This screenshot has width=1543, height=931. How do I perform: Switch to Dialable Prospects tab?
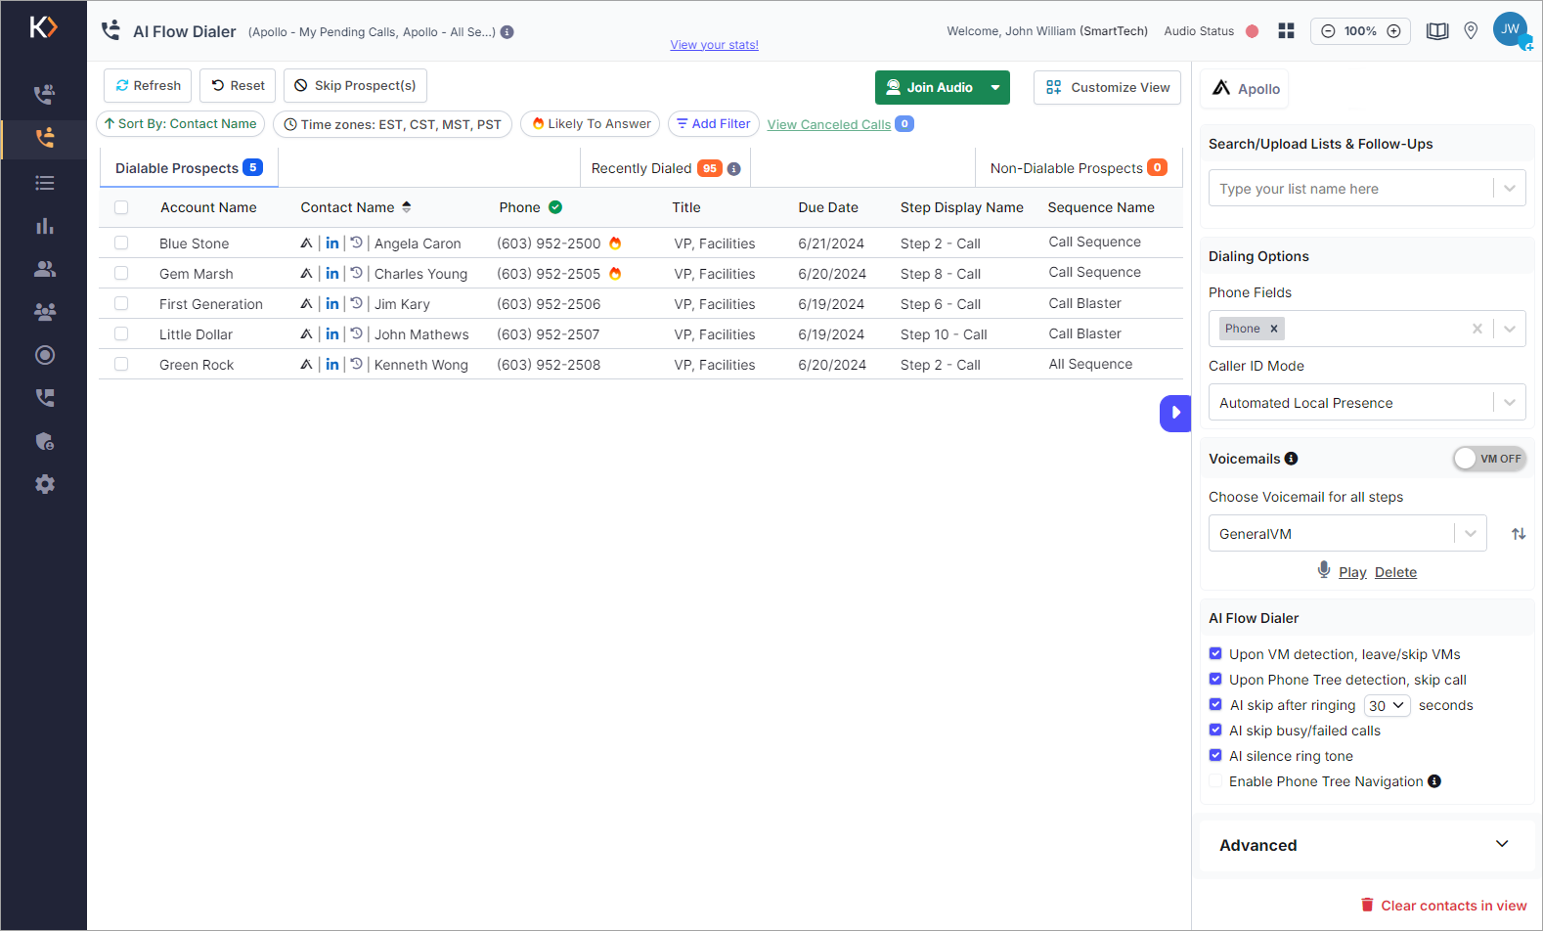189,168
